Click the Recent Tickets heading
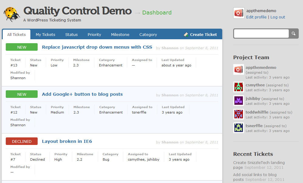Viewport: 303px width, 183px height. tap(253, 154)
